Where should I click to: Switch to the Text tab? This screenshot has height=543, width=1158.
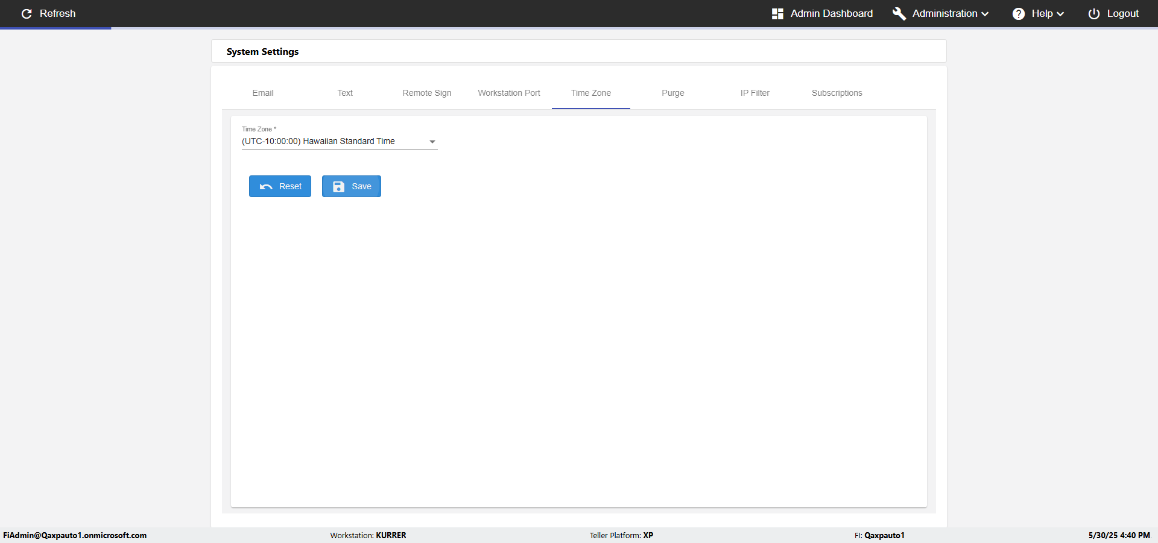[x=345, y=93]
